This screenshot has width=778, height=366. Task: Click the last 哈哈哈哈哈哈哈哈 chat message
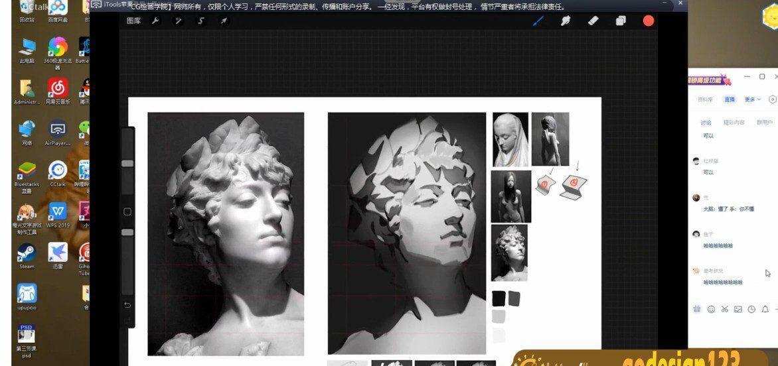coord(723,282)
